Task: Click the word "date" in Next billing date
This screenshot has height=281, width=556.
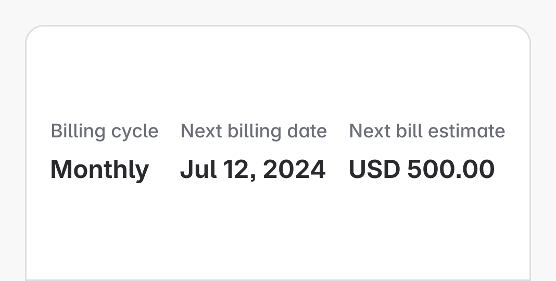Action: 307,131
